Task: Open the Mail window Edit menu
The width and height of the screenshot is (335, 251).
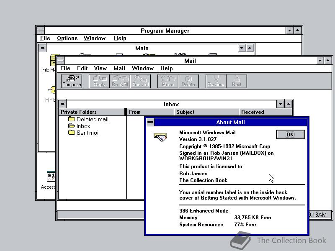Action: tap(82, 68)
